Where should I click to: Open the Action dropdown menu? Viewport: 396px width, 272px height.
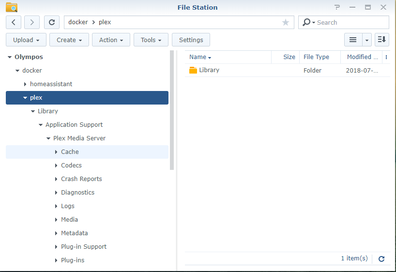(111, 40)
